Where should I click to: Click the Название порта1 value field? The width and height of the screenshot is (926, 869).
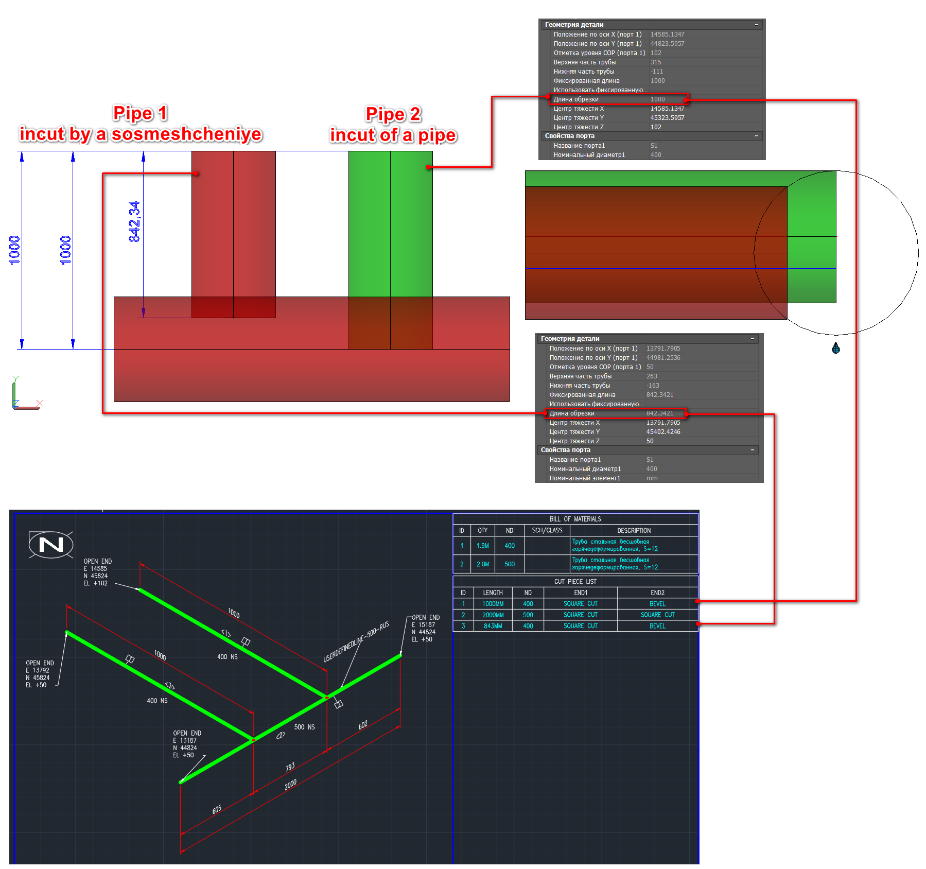tap(654, 146)
